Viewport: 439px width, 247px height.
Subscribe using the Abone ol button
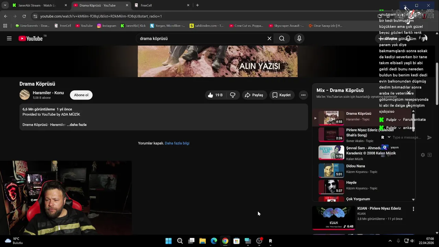click(x=81, y=95)
